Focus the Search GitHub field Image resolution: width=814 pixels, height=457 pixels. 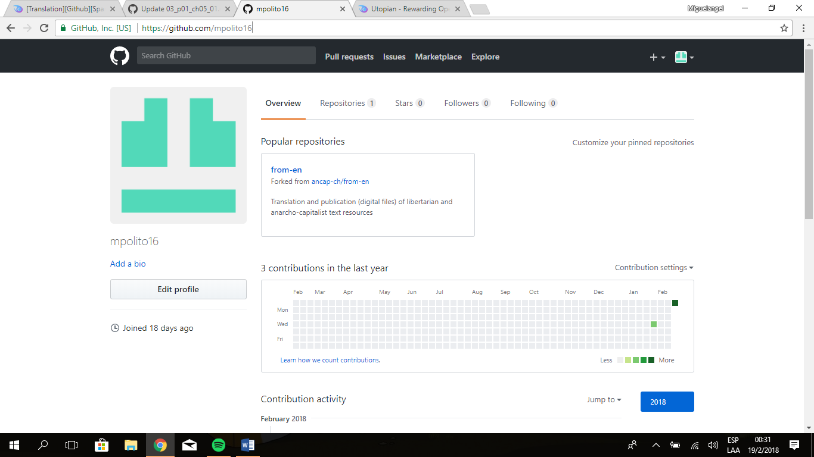pos(226,55)
